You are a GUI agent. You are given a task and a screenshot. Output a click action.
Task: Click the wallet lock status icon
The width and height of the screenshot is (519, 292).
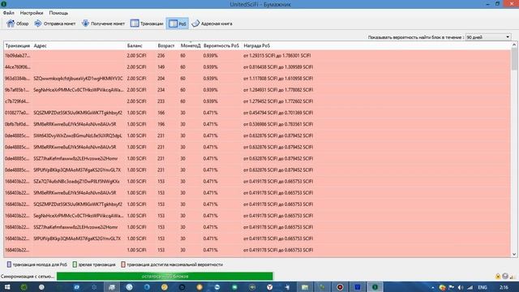[498, 276]
